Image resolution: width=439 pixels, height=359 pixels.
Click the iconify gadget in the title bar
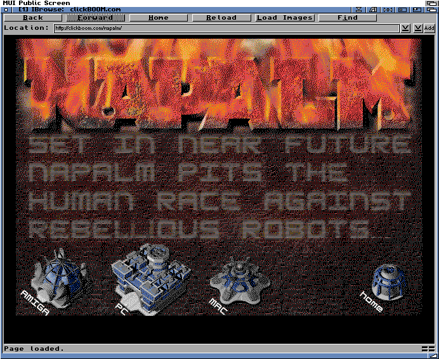click(359, 10)
